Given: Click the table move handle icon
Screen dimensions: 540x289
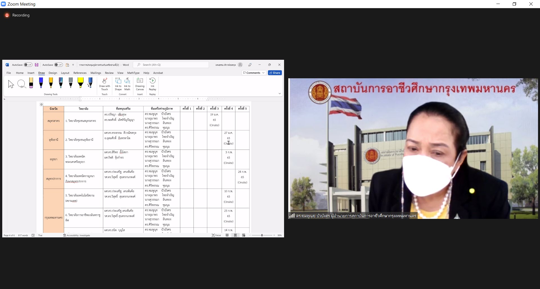Looking at the screenshot, I should tap(41, 104).
